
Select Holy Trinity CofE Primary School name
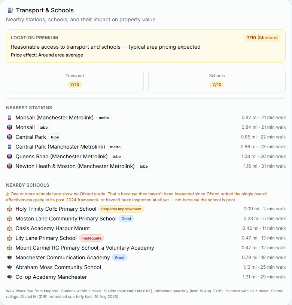(56, 209)
